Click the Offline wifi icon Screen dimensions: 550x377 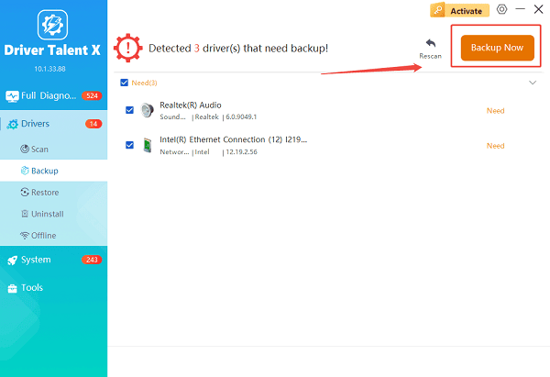point(25,235)
